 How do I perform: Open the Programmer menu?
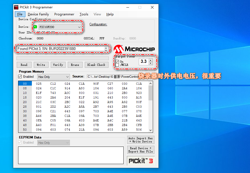64,14
